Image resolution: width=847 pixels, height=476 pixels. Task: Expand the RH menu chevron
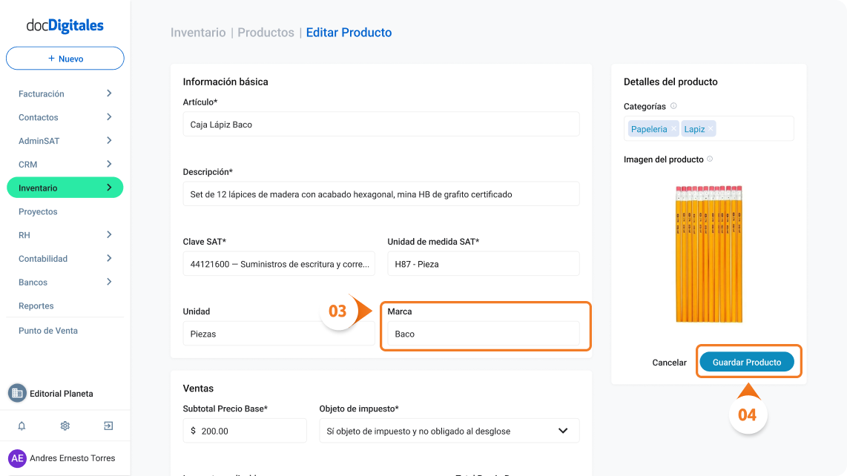tap(109, 234)
